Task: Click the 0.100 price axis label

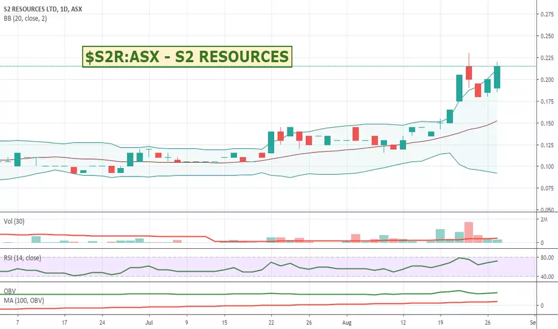Action: (547, 166)
